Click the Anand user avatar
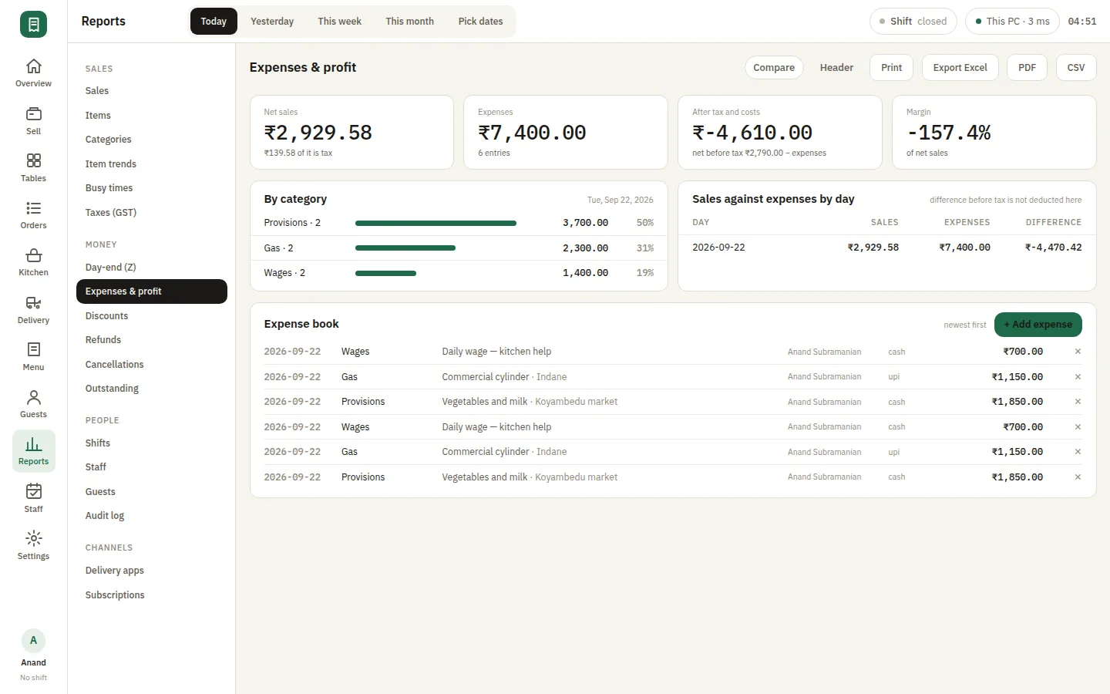This screenshot has height=694, width=1110. (x=33, y=641)
